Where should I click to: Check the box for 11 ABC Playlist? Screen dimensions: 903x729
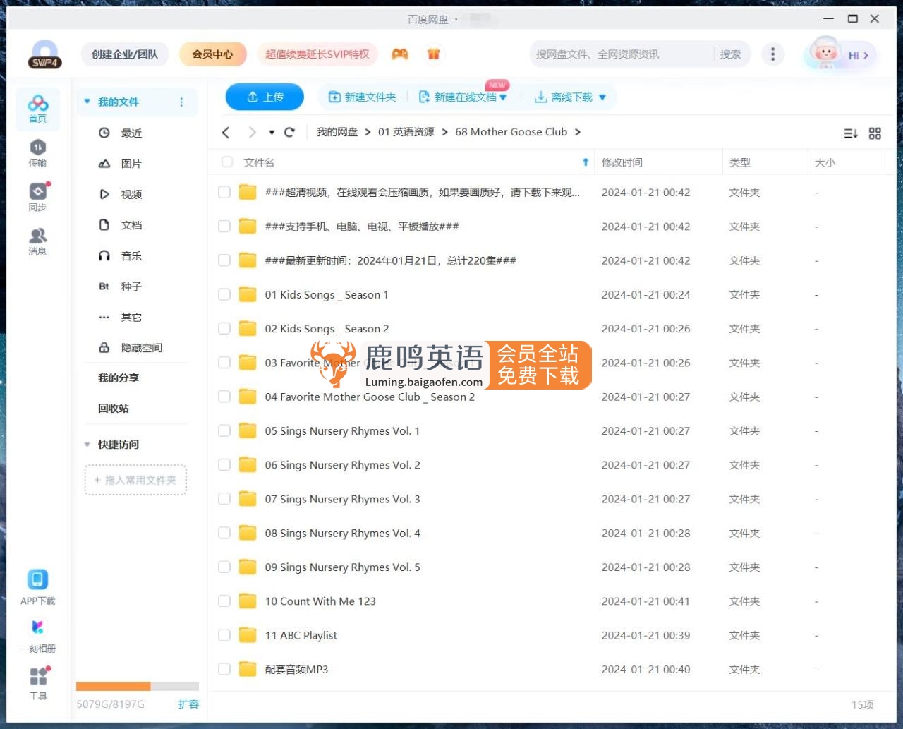pyautogui.click(x=224, y=635)
